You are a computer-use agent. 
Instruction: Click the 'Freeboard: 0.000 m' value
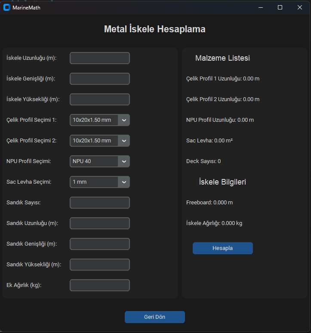pos(209,202)
